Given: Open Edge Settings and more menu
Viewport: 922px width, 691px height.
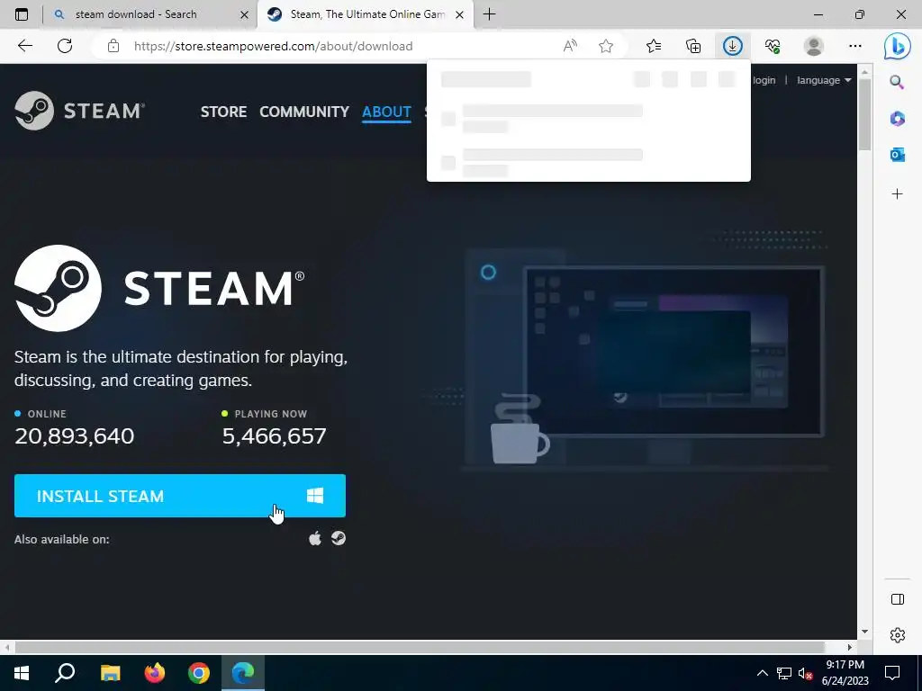Looking at the screenshot, I should [855, 46].
